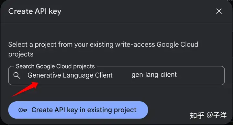Close the Create API key dialog
Viewport: 233px width, 125px height.
click(x=219, y=11)
